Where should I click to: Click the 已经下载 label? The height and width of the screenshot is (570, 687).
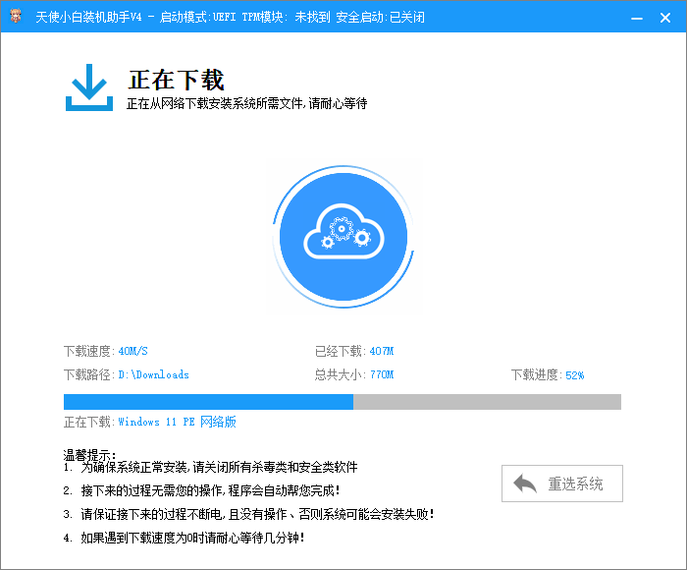[341, 351]
